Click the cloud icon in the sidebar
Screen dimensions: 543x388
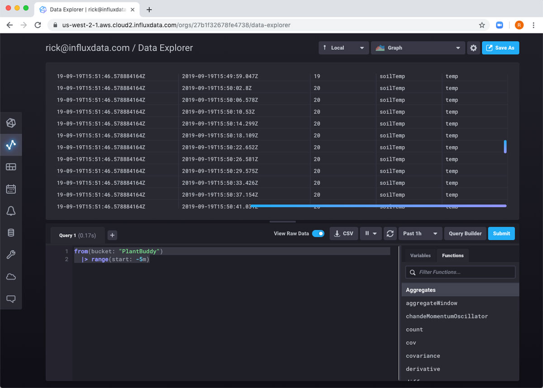point(11,277)
